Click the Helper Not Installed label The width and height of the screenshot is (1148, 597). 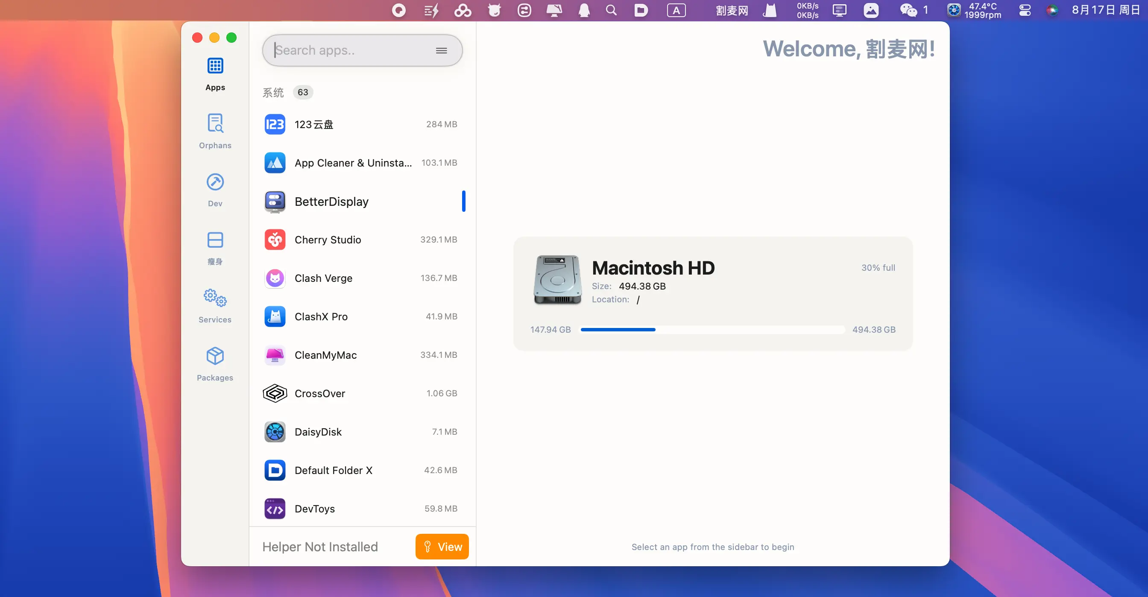coord(320,547)
